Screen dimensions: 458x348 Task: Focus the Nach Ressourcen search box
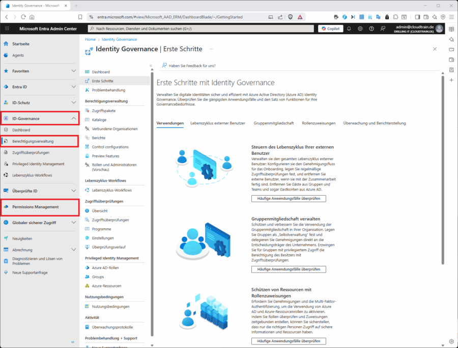[x=201, y=29]
